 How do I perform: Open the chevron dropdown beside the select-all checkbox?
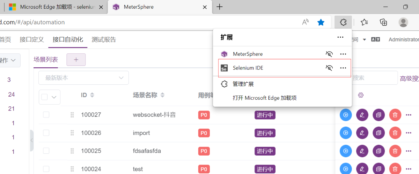click(54, 97)
